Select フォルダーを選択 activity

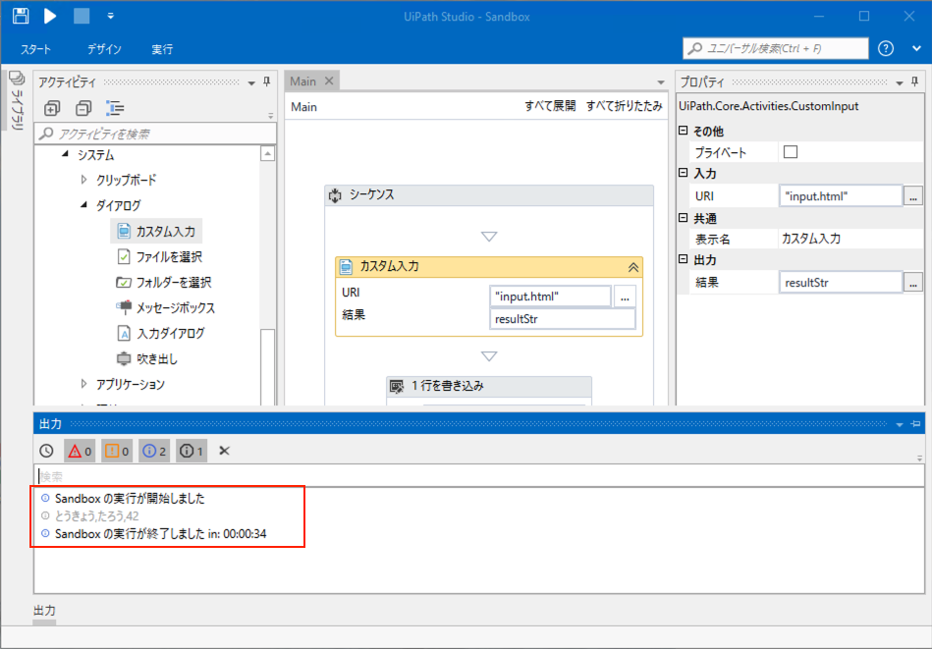(164, 283)
